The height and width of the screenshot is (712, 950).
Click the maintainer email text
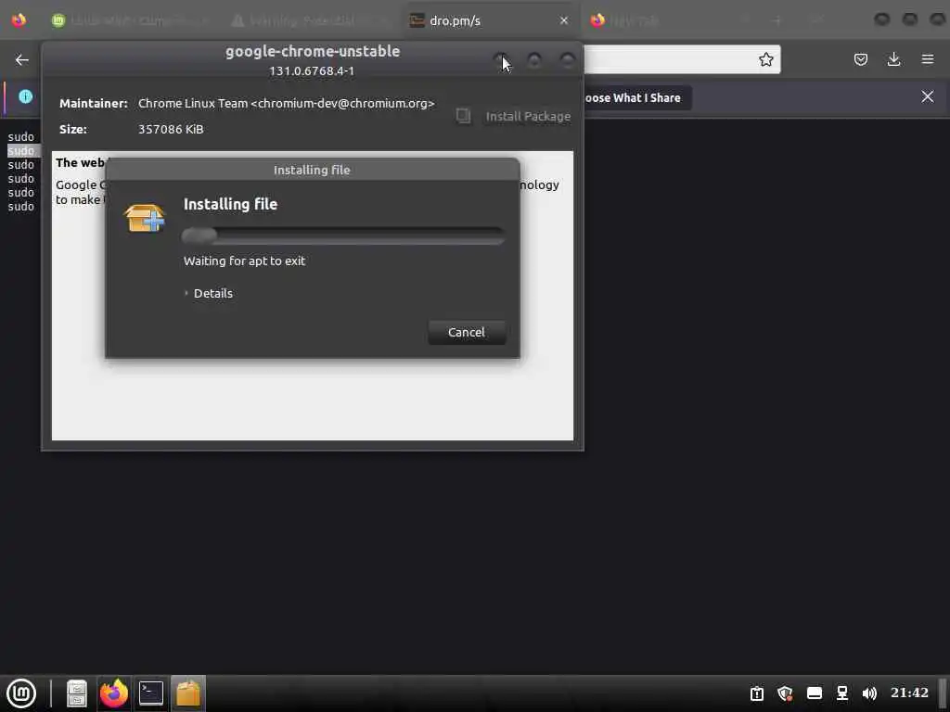[286, 104]
